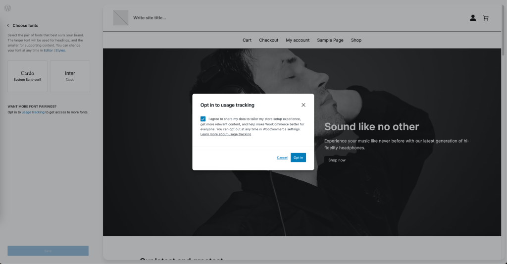Open Learn more about usage tracking link
Viewport: 507px width, 264px height.
[x=226, y=134]
